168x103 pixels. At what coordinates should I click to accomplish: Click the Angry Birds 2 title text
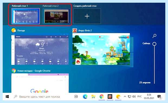click(85, 30)
